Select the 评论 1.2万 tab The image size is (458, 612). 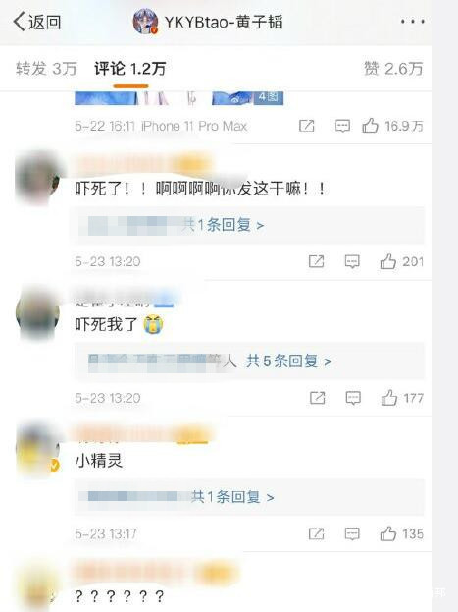pos(130,69)
